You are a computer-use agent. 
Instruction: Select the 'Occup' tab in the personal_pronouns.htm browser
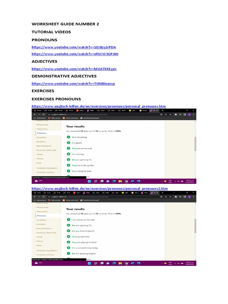pos(143,110)
